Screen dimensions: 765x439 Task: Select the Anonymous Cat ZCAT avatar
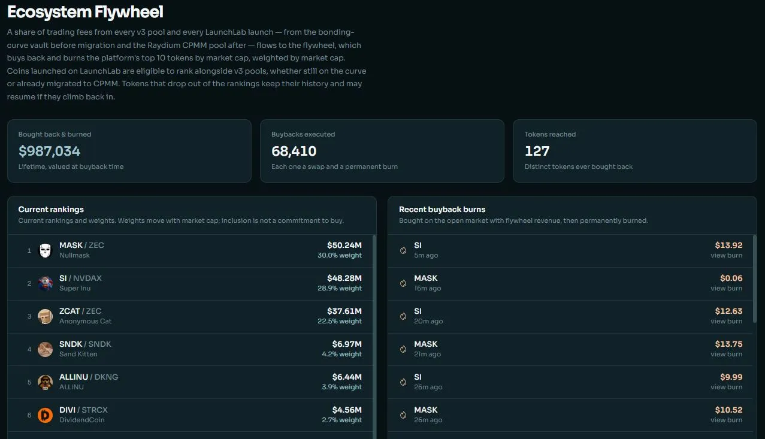pyautogui.click(x=46, y=316)
